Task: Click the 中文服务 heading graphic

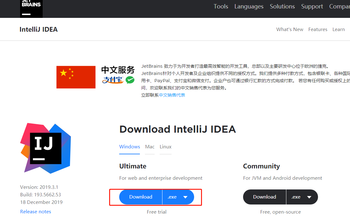Action: coord(118,70)
